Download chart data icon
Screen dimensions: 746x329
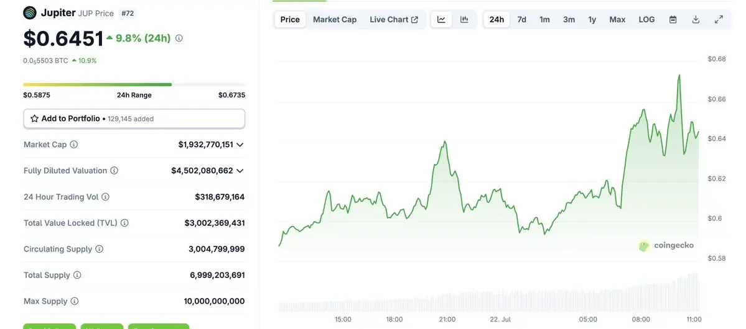pyautogui.click(x=696, y=19)
